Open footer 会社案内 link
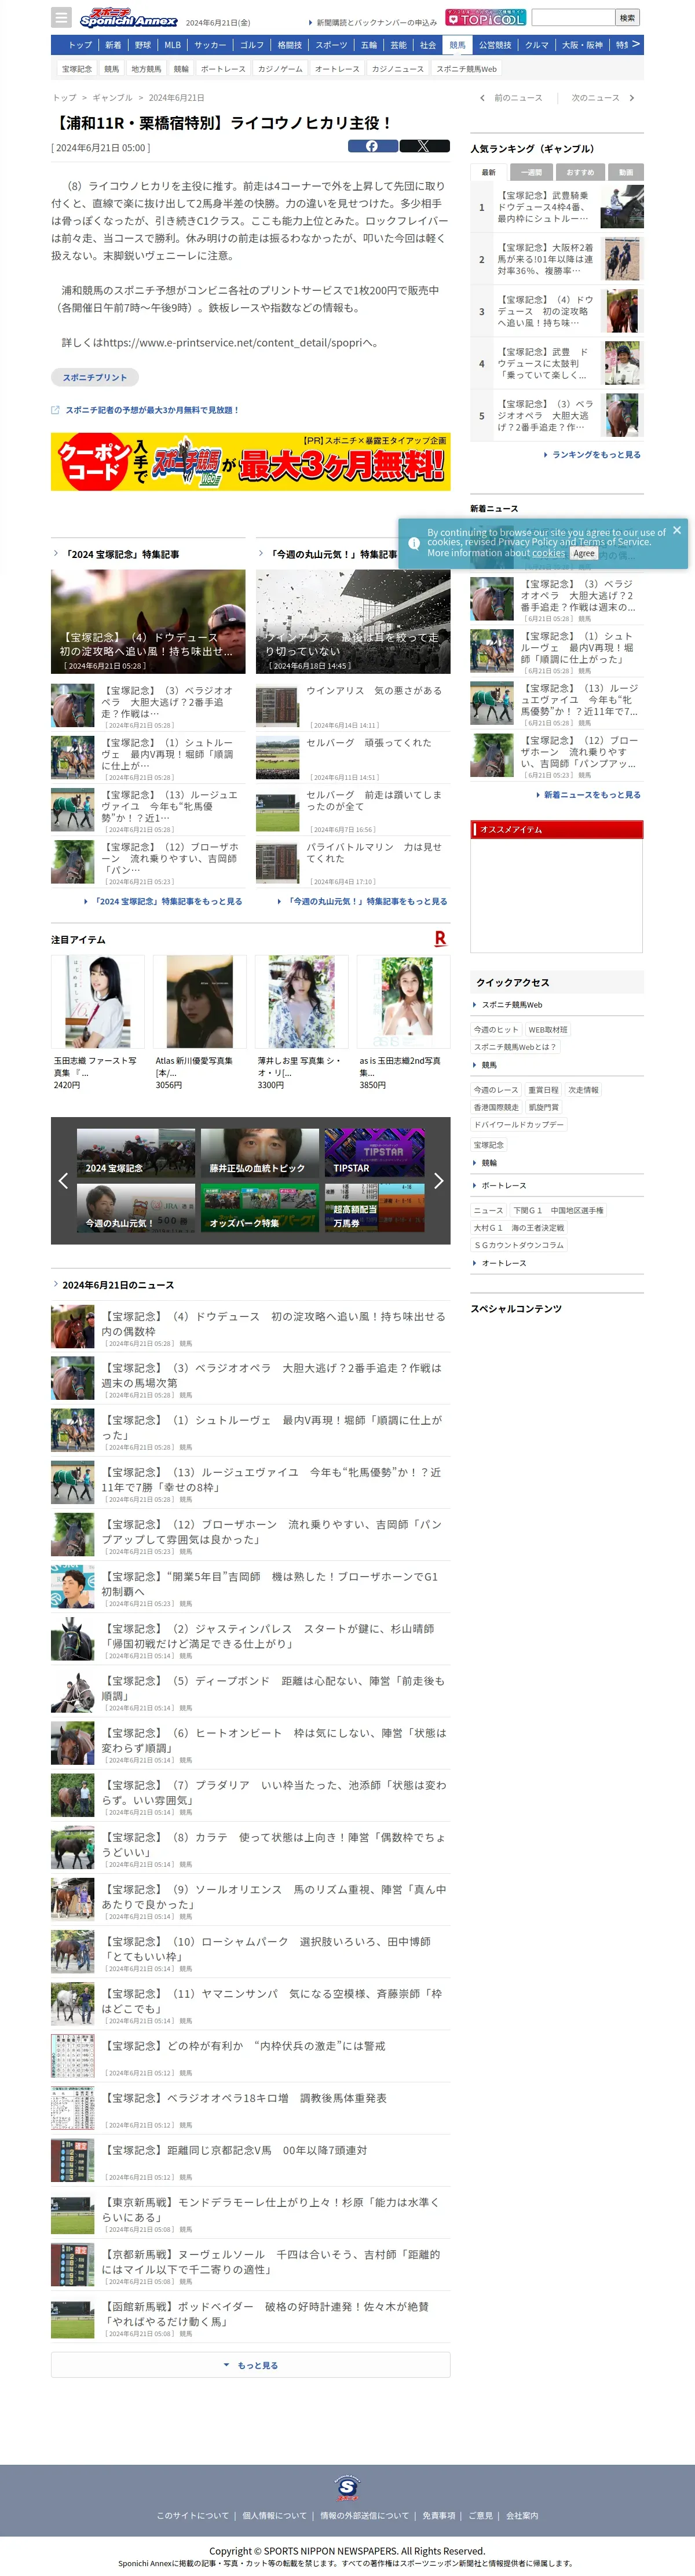695x2576 pixels. tap(522, 2516)
